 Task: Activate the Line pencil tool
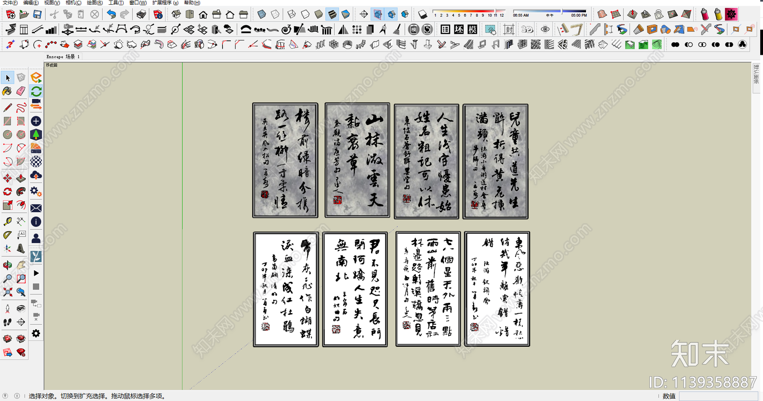click(8, 108)
